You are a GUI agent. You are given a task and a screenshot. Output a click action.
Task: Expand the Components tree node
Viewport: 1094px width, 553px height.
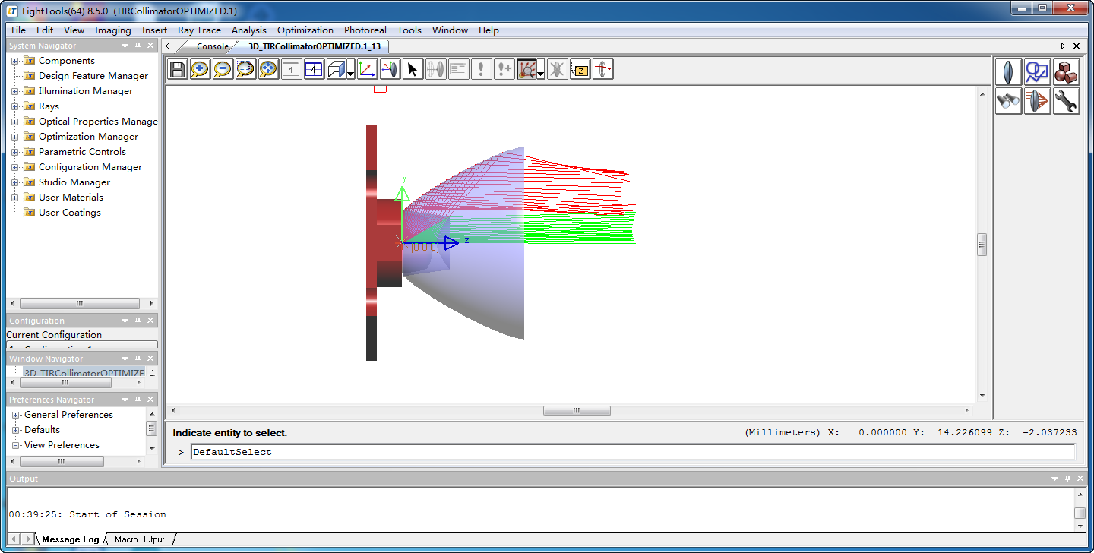coord(14,61)
